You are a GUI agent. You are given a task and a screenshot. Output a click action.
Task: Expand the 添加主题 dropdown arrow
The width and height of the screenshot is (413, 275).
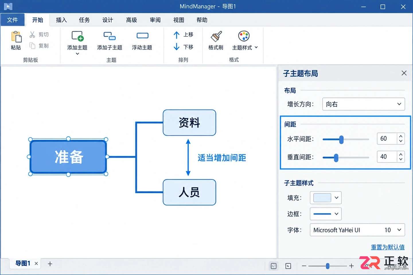point(77,54)
